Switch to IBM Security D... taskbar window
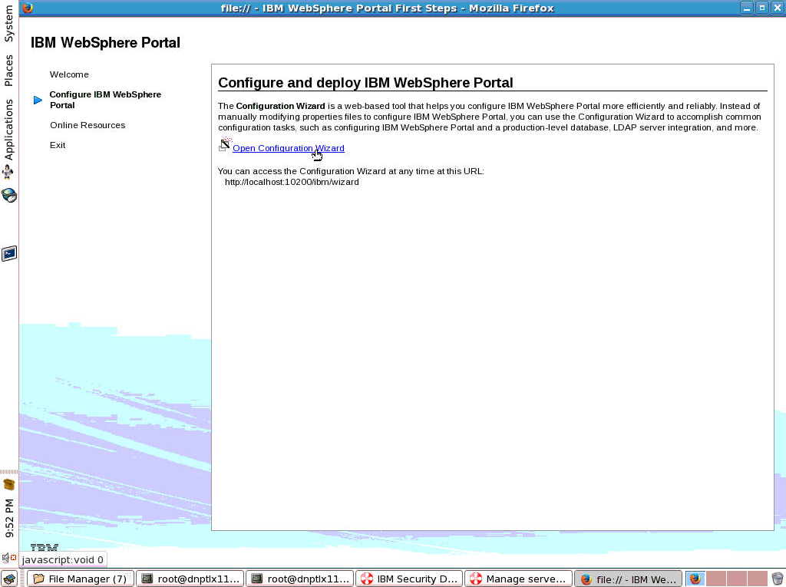The height and width of the screenshot is (587, 786). pyautogui.click(x=410, y=579)
